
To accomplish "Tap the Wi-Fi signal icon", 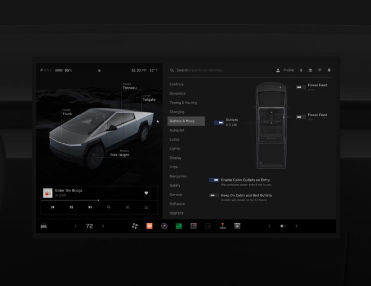I will [x=320, y=70].
